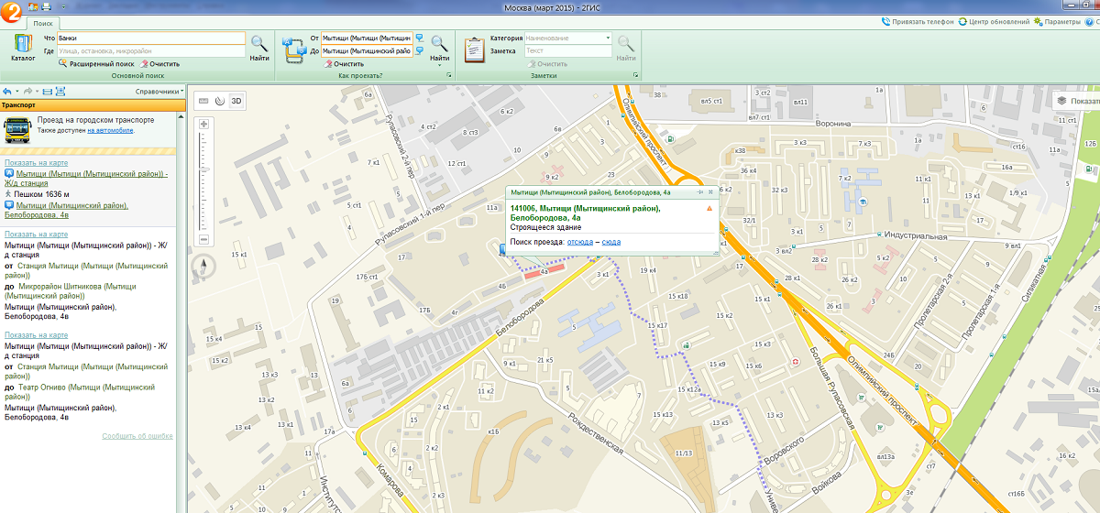
Task: Pin the address info card
Action: 699,192
